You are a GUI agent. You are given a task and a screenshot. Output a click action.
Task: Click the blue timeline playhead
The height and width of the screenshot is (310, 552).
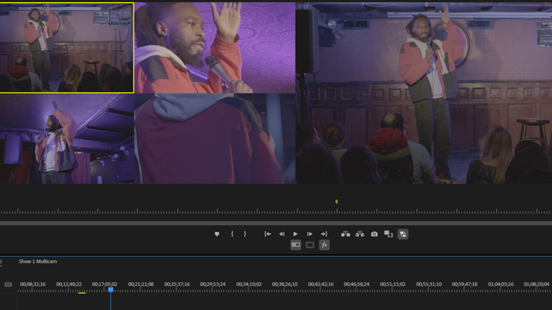[110, 289]
